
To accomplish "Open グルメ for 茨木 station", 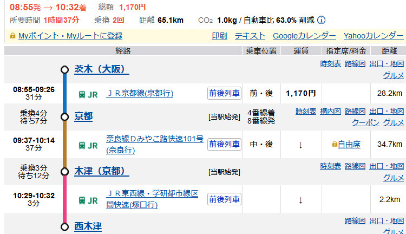I will click(x=394, y=75).
